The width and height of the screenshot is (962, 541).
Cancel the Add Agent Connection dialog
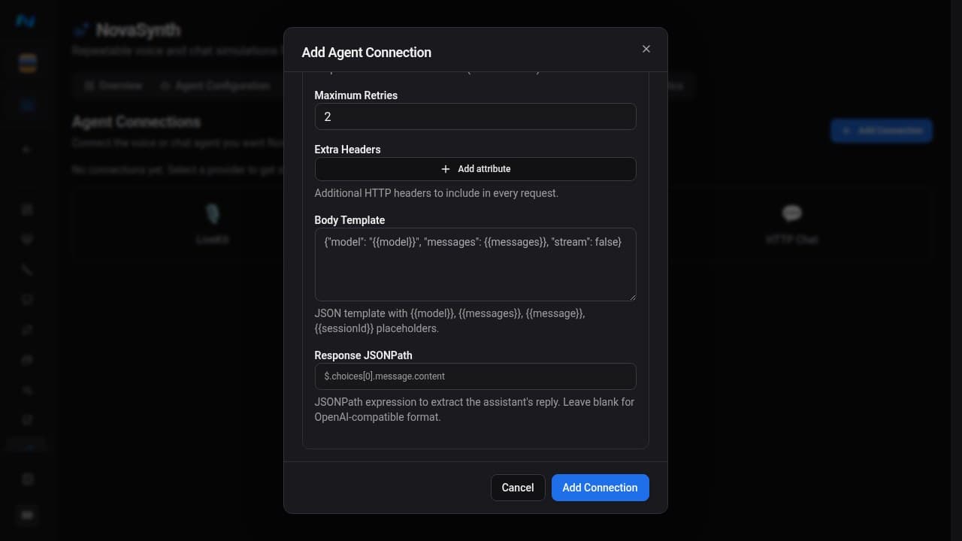[518, 488]
